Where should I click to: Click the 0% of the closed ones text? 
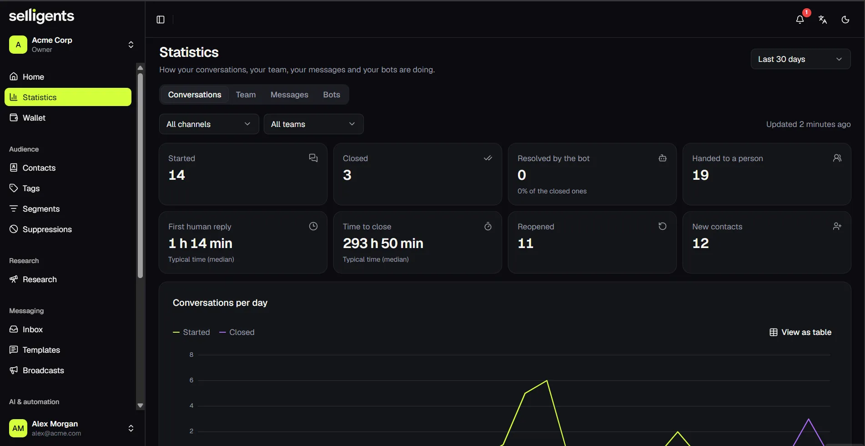point(552,191)
